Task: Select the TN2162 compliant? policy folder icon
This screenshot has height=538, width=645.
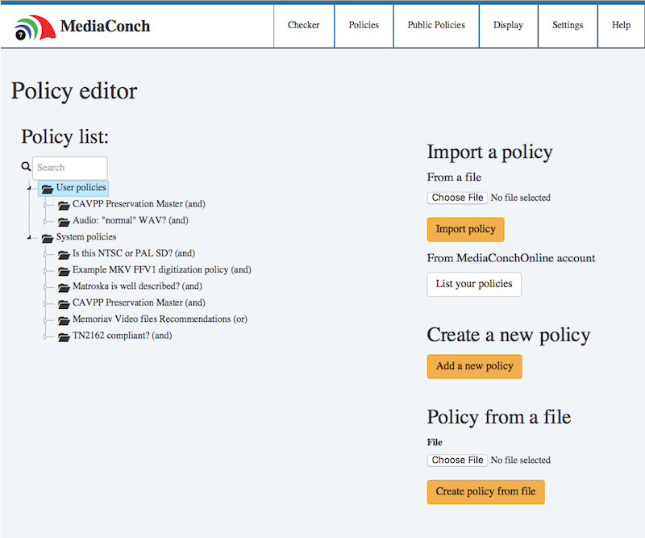Action: [64, 336]
